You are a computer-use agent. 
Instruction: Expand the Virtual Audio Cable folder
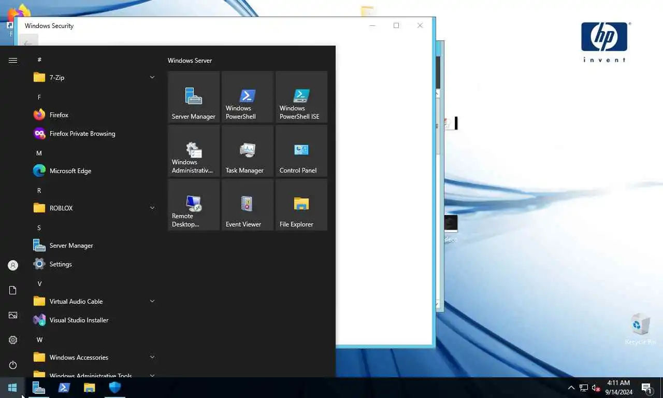coord(94,302)
